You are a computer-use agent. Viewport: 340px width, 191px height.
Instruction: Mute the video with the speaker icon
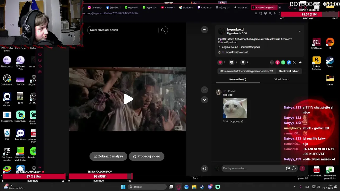[x=204, y=168]
